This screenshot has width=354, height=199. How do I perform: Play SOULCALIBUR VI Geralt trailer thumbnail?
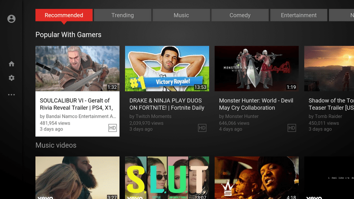point(77,69)
